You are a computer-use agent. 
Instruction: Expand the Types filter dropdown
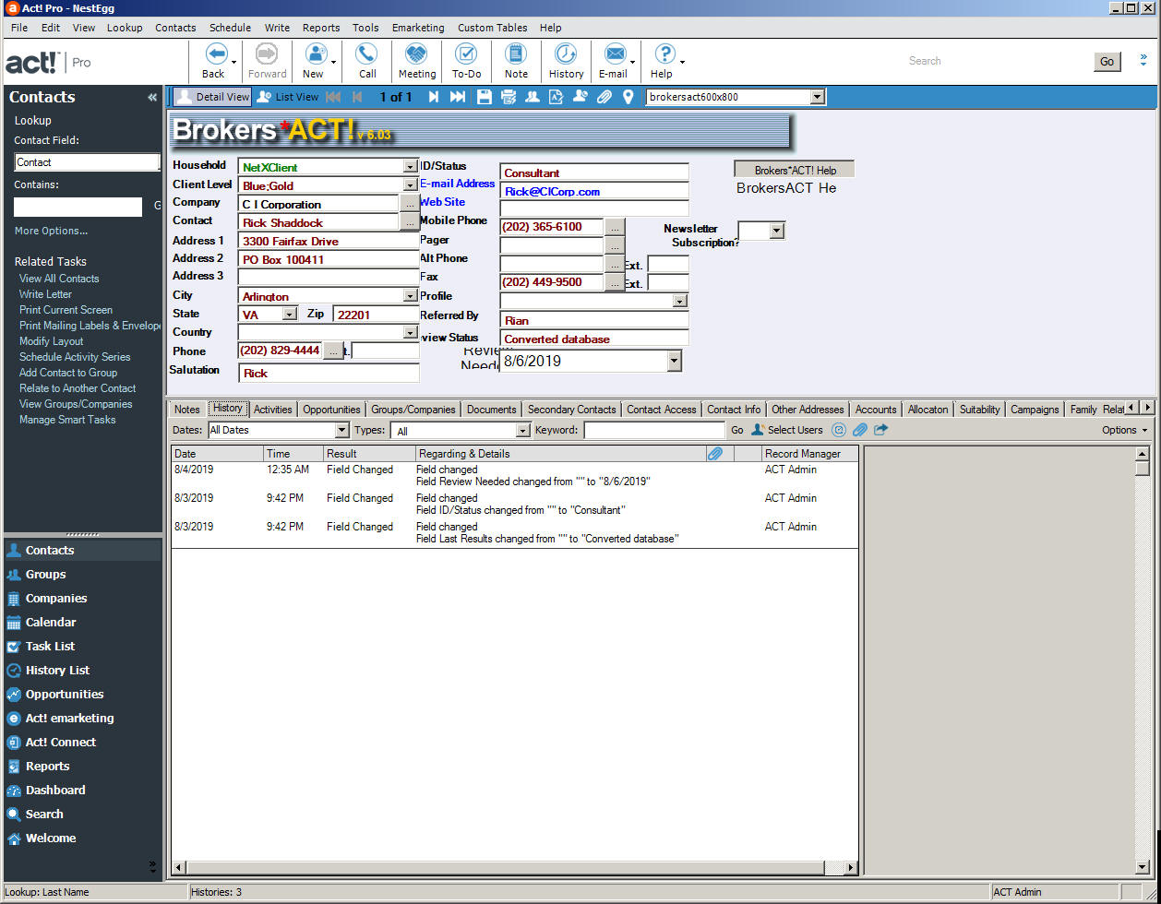523,431
